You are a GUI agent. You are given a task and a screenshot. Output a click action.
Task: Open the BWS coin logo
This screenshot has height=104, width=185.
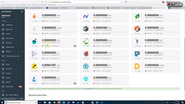coord(86,29)
